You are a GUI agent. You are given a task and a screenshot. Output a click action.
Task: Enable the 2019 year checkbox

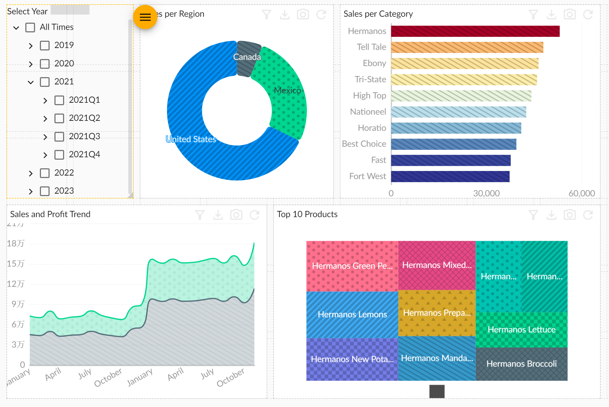coord(45,46)
